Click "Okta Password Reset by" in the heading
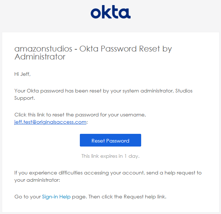Screen dimensions: 221x214 coord(126,49)
